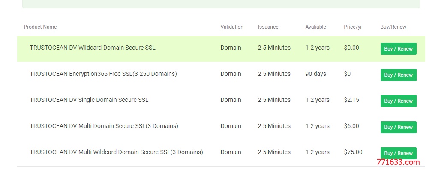Buy or renew Encryption365 Free SSL

398,75
